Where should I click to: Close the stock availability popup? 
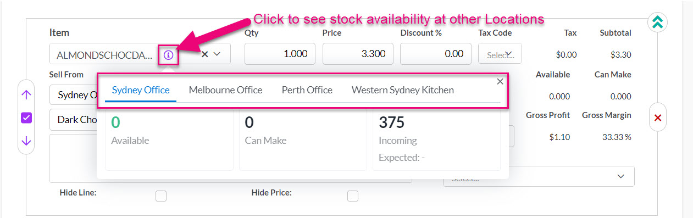coord(500,81)
